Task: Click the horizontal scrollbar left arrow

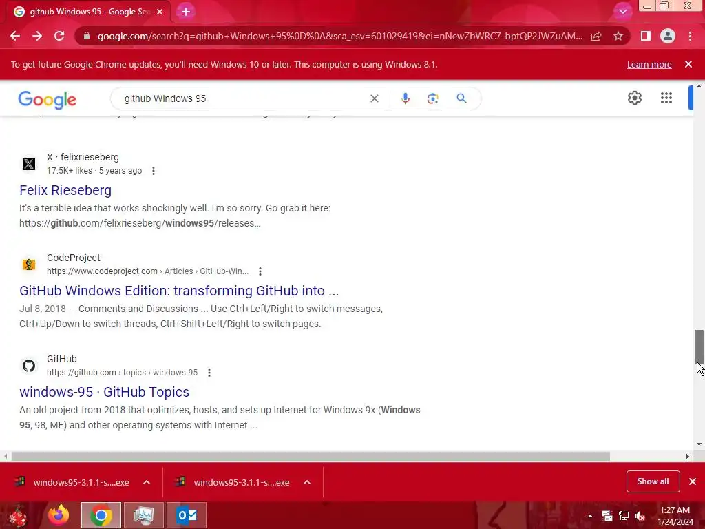Action: click(x=5, y=456)
